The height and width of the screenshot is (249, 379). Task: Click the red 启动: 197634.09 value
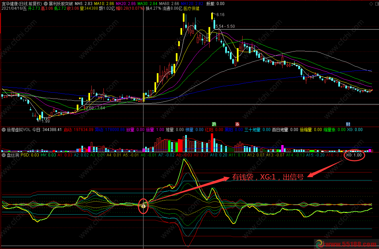[x=78, y=130]
